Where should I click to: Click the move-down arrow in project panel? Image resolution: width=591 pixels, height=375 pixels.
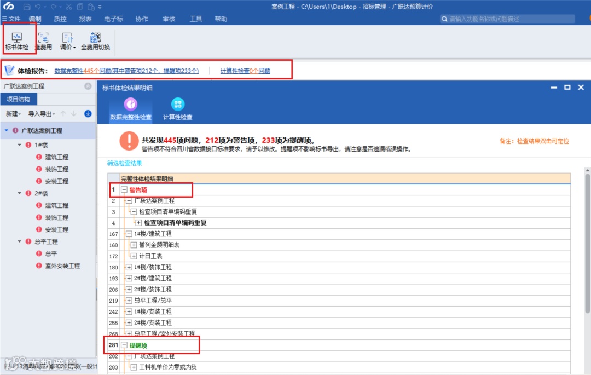(74, 113)
